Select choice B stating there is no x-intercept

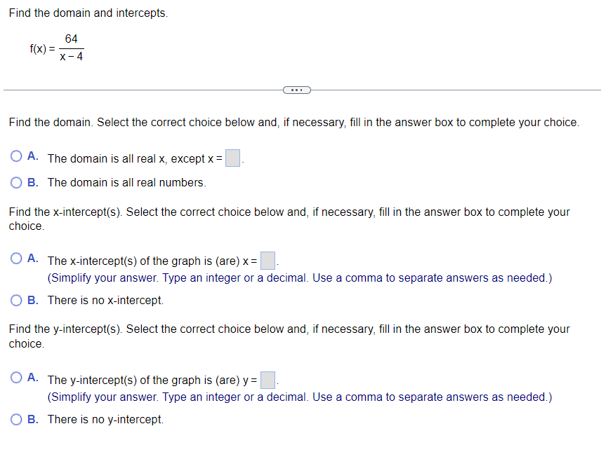[x=15, y=300]
